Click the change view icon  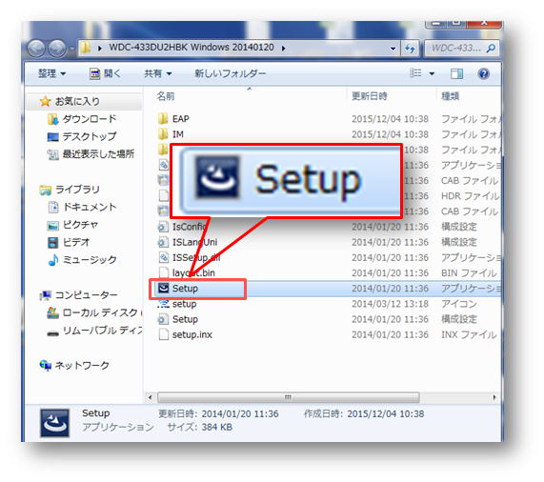[x=415, y=73]
